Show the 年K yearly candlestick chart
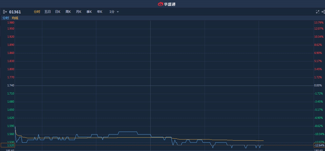This screenshot has height=151, width=325. (100, 12)
